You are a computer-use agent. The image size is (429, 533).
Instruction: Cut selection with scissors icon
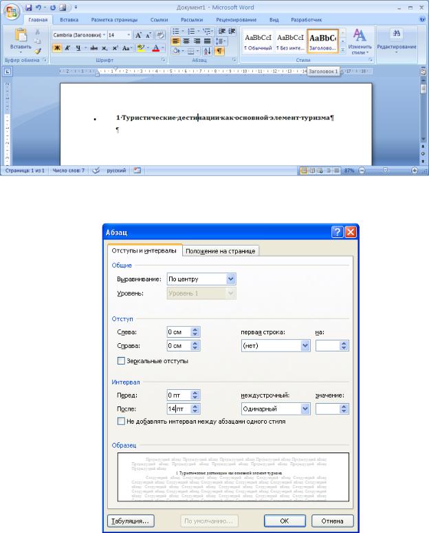pyautogui.click(x=37, y=32)
